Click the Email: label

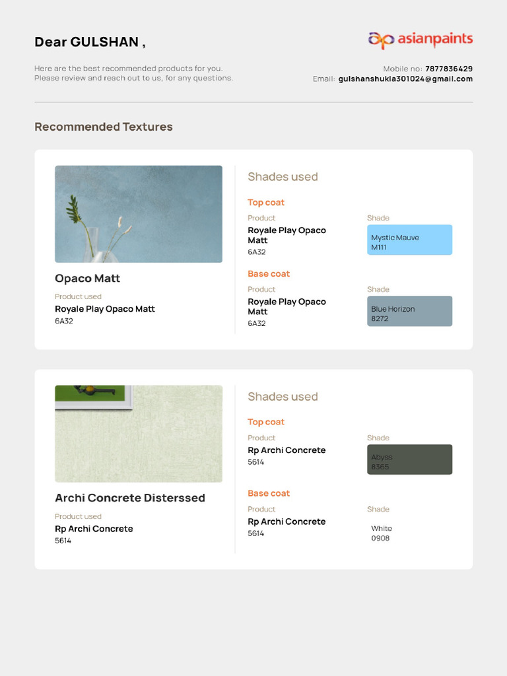coord(324,79)
